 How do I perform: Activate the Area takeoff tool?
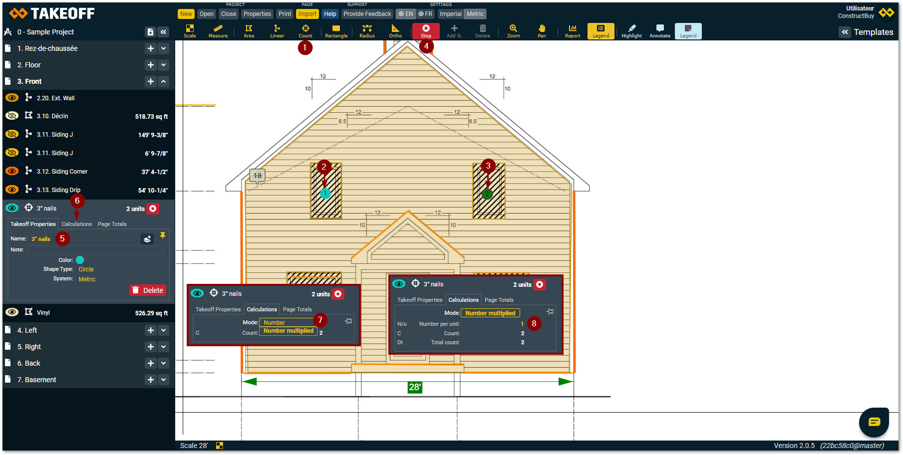pos(249,31)
